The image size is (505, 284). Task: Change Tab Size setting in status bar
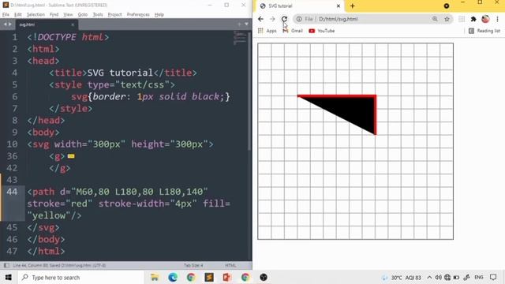(193, 265)
